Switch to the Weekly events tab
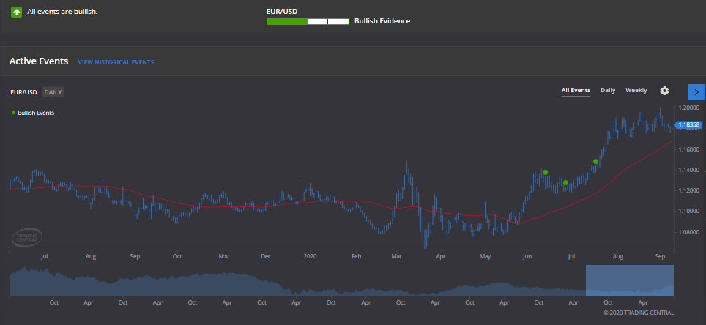 [x=636, y=91]
